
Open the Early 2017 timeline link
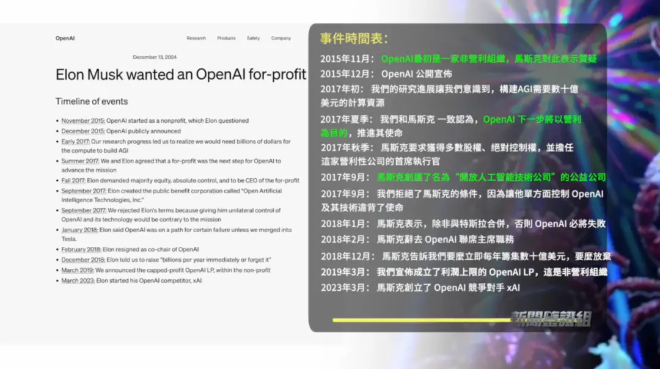(75, 142)
